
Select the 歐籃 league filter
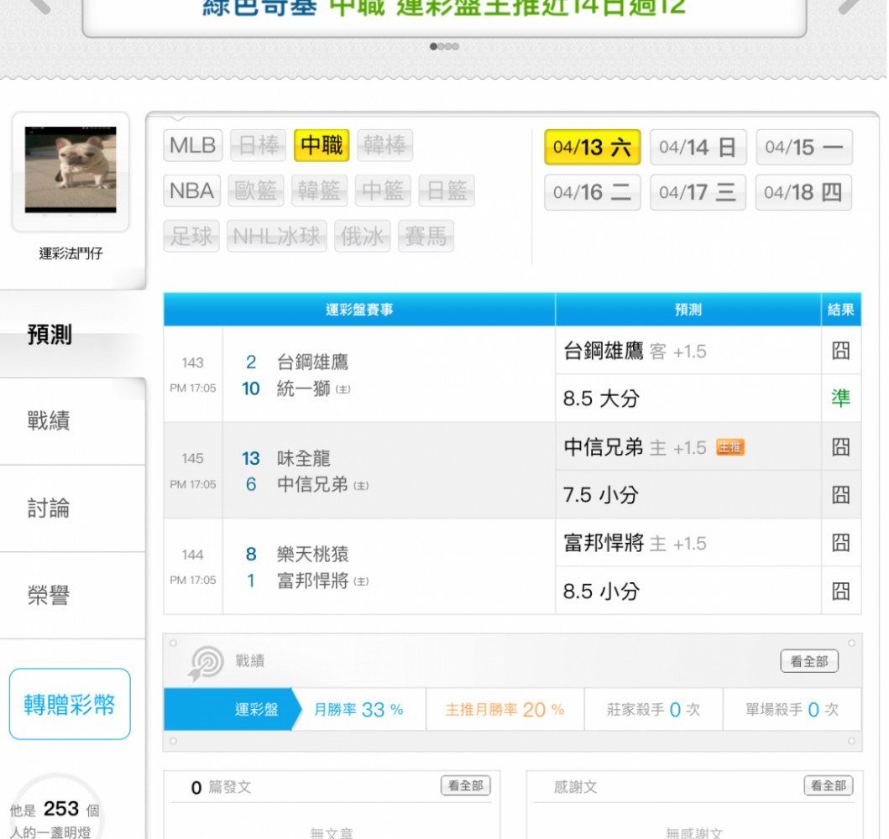coord(256,191)
